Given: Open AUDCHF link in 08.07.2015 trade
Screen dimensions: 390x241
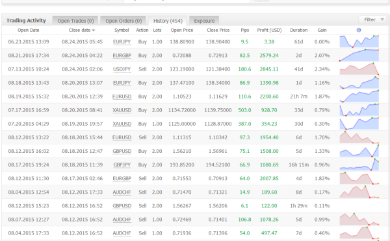Looking at the screenshot, I should (122, 220).
